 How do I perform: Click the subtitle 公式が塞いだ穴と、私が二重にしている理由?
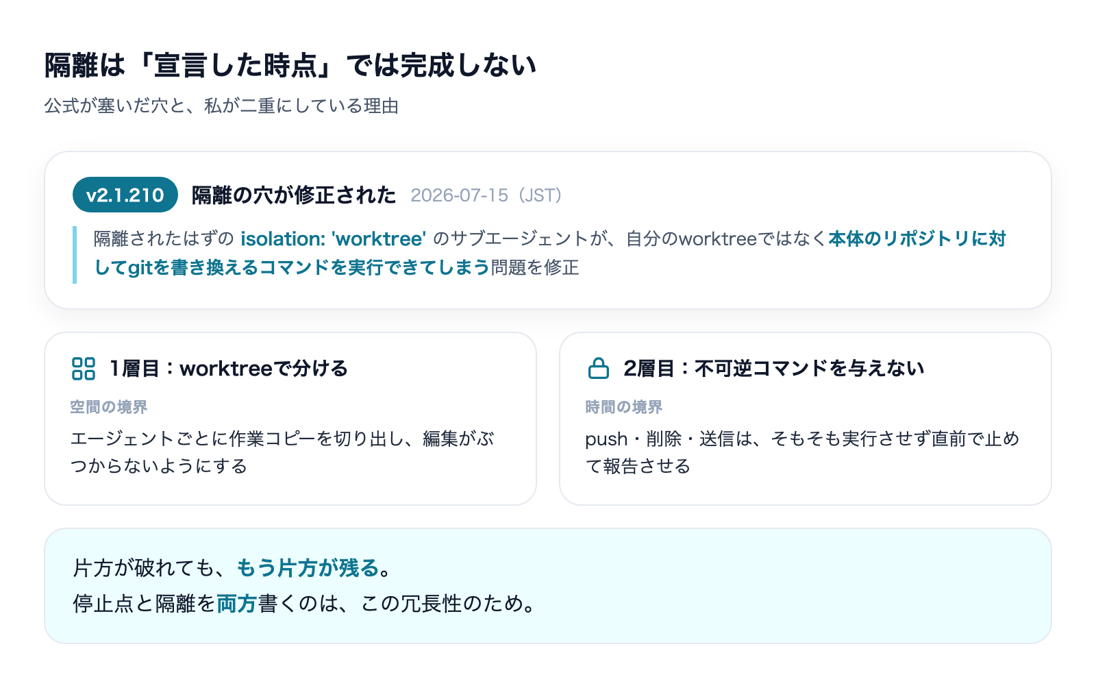[221, 106]
